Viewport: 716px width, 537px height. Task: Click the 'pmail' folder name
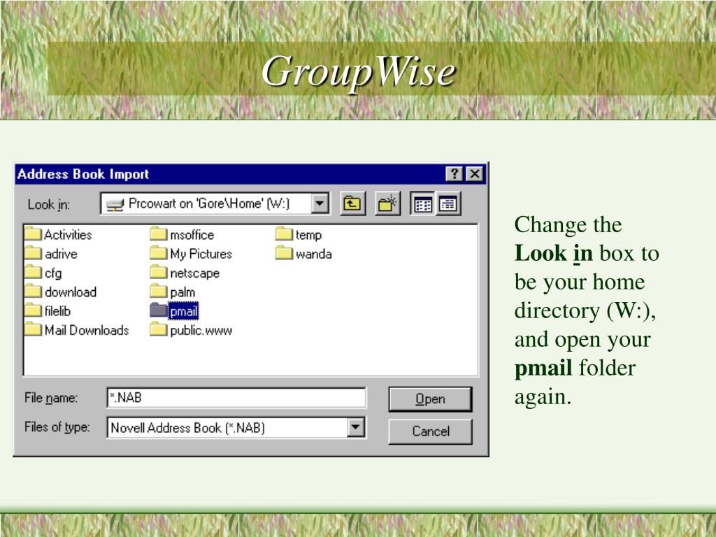184,311
